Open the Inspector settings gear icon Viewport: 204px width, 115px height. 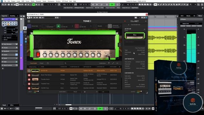[3, 68]
